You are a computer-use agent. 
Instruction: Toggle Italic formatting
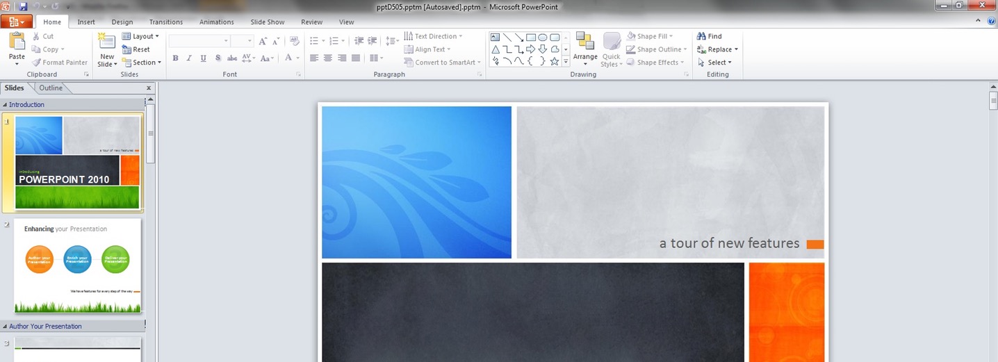[189, 58]
